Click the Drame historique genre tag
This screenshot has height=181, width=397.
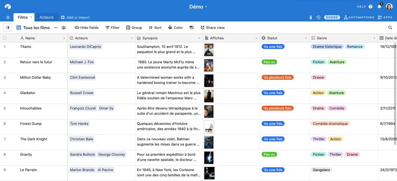tap(327, 47)
